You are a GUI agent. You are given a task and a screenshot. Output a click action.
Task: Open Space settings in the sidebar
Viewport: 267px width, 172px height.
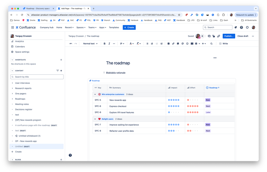click(x=22, y=52)
